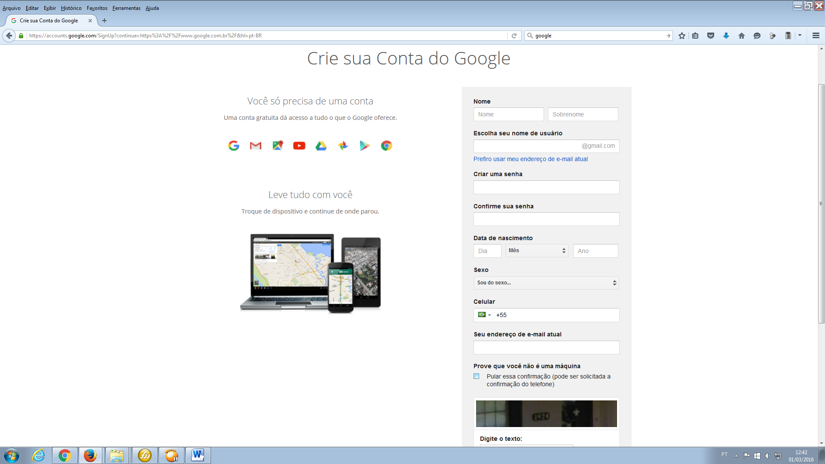Open the Ajuda menu
The height and width of the screenshot is (464, 825).
152,8
